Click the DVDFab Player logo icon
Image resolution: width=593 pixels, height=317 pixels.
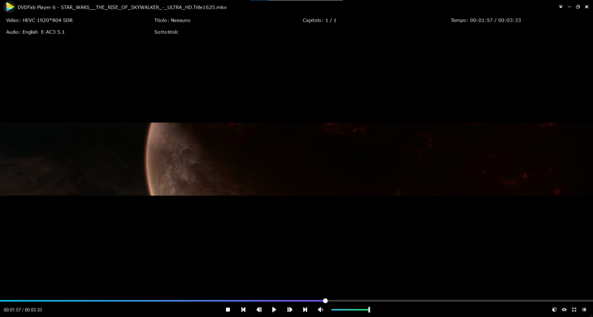point(9,7)
